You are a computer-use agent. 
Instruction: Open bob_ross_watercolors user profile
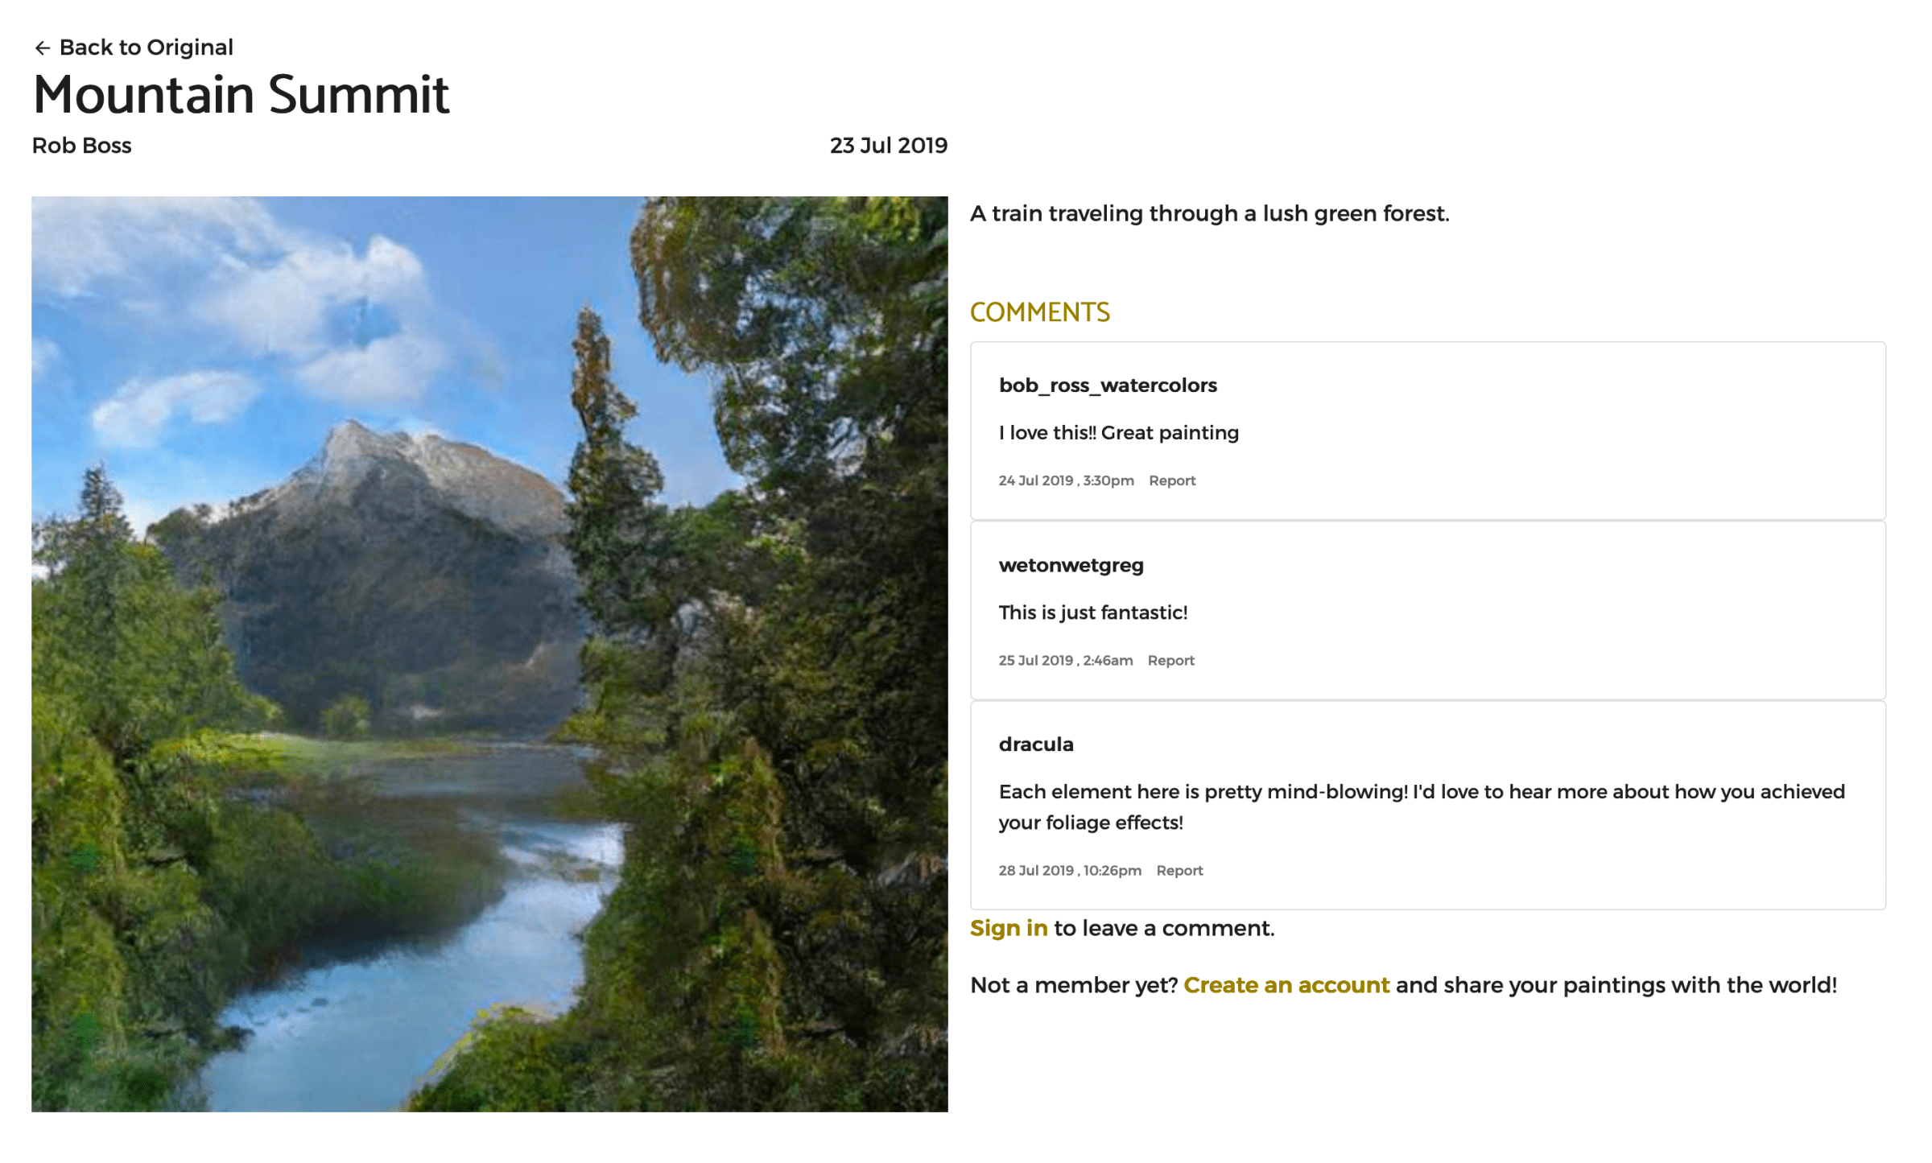tap(1107, 386)
